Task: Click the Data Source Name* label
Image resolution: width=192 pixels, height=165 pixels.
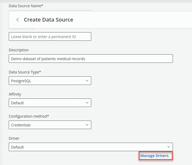Action: 26,5
